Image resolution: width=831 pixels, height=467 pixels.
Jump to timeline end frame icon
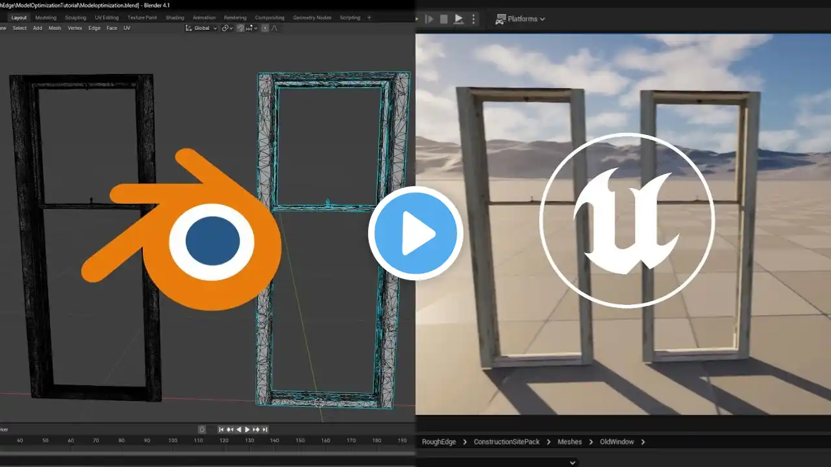(x=265, y=429)
